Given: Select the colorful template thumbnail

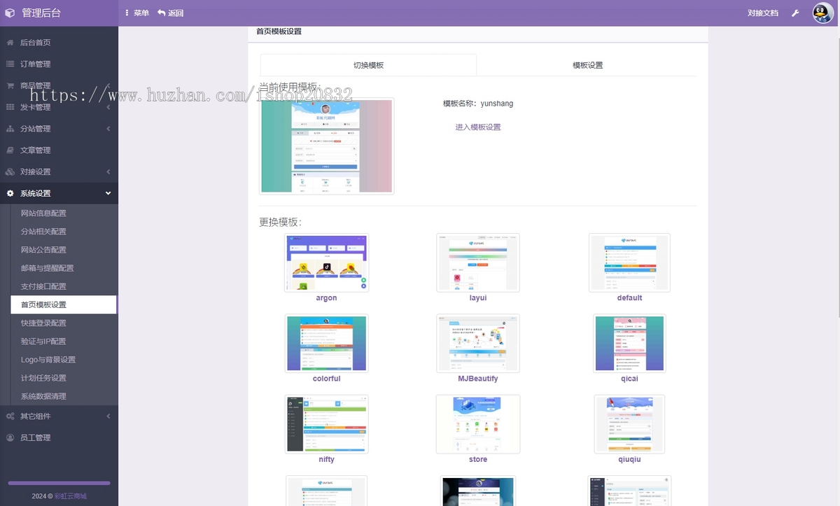Looking at the screenshot, I should pyautogui.click(x=326, y=343).
